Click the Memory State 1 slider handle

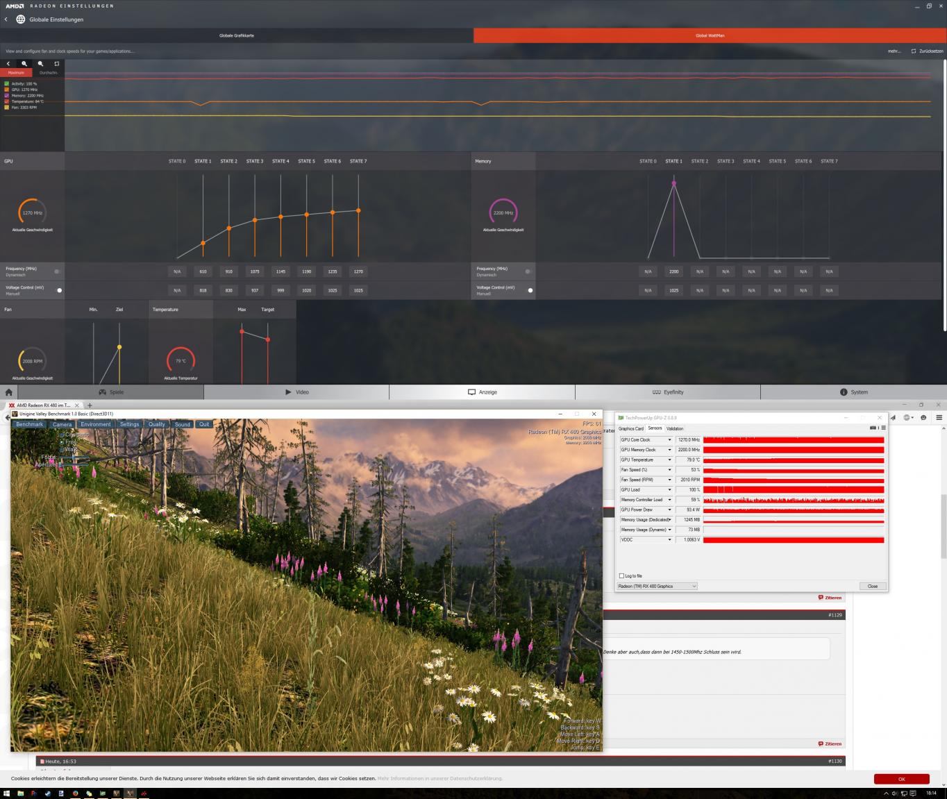(673, 183)
